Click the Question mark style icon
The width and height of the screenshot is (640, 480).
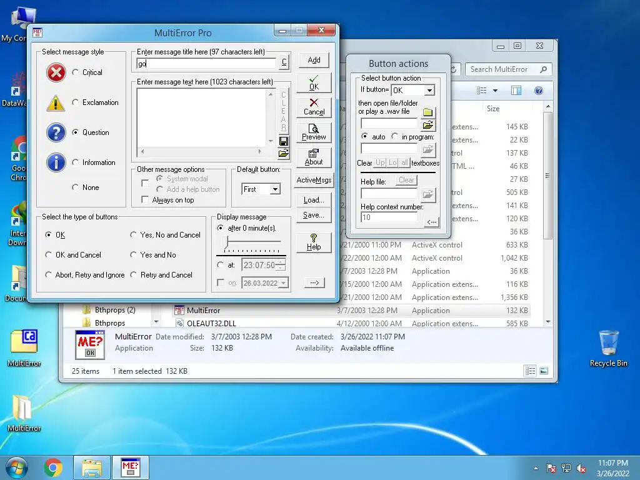(56, 132)
